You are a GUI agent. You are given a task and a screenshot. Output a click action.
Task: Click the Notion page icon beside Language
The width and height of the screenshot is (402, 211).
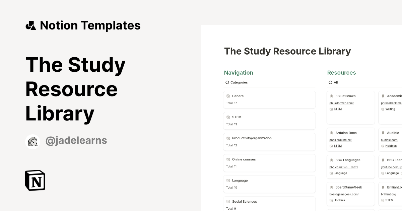pyautogui.click(x=228, y=180)
